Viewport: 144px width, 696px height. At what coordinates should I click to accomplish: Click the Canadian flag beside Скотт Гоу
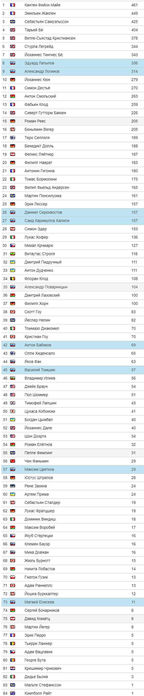tap(13, 312)
